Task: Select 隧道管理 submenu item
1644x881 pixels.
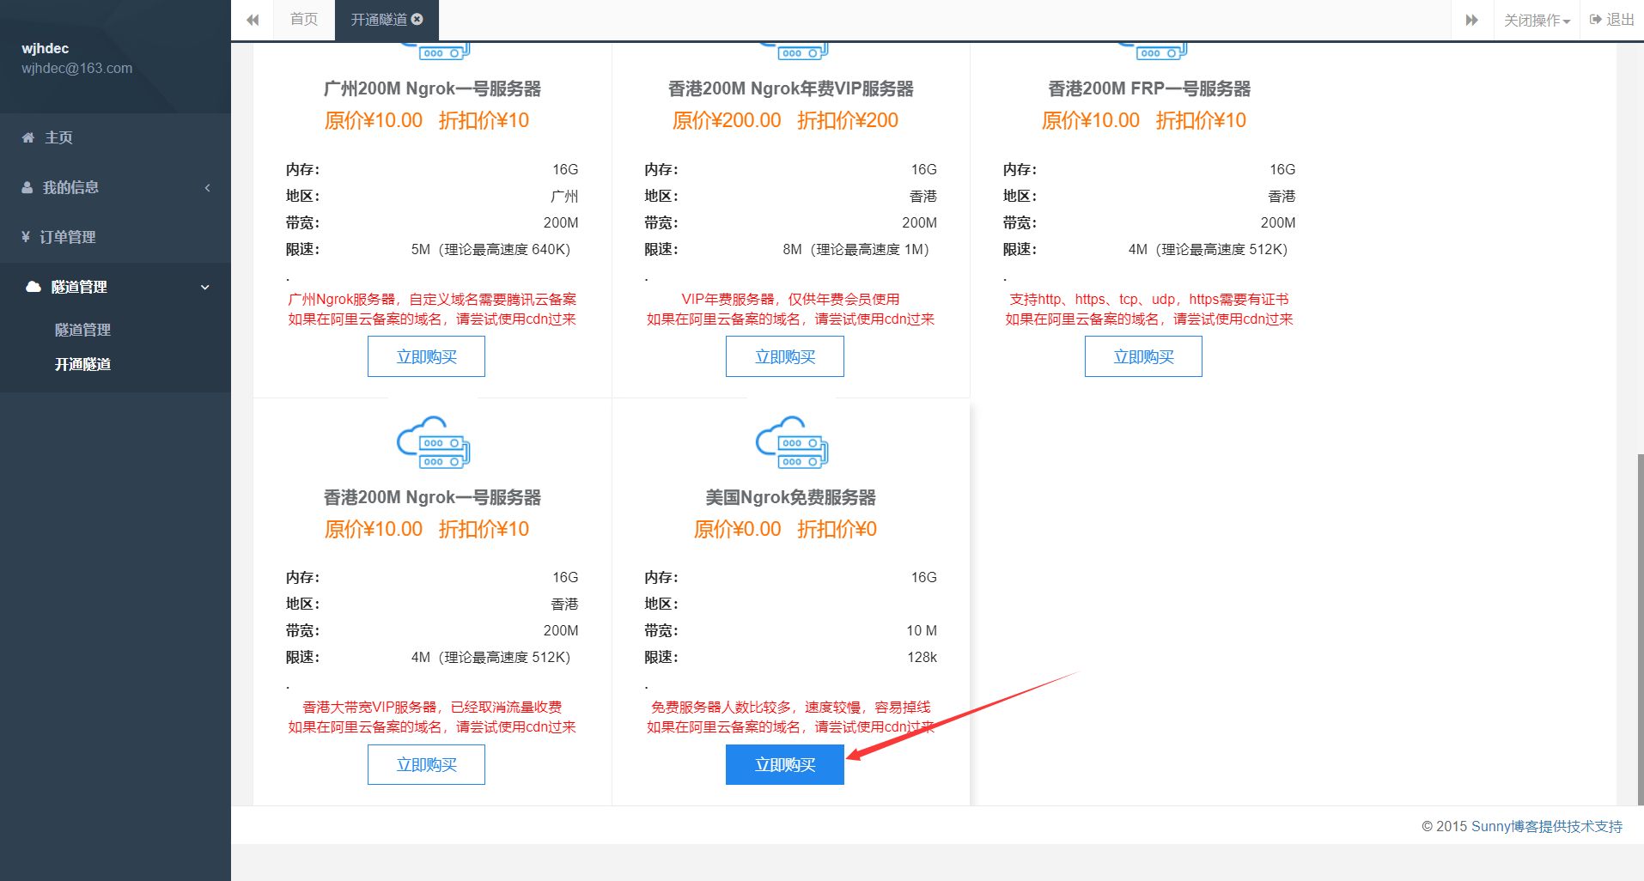Action: pos(82,330)
